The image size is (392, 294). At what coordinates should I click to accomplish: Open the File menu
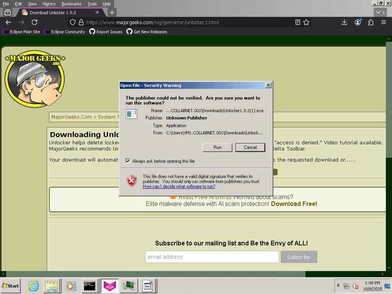(x=6, y=4)
